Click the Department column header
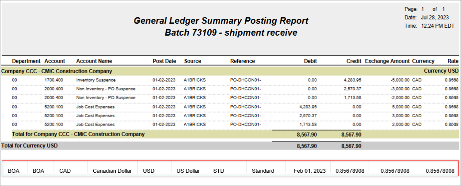The width and height of the screenshot is (461, 186). click(x=26, y=61)
